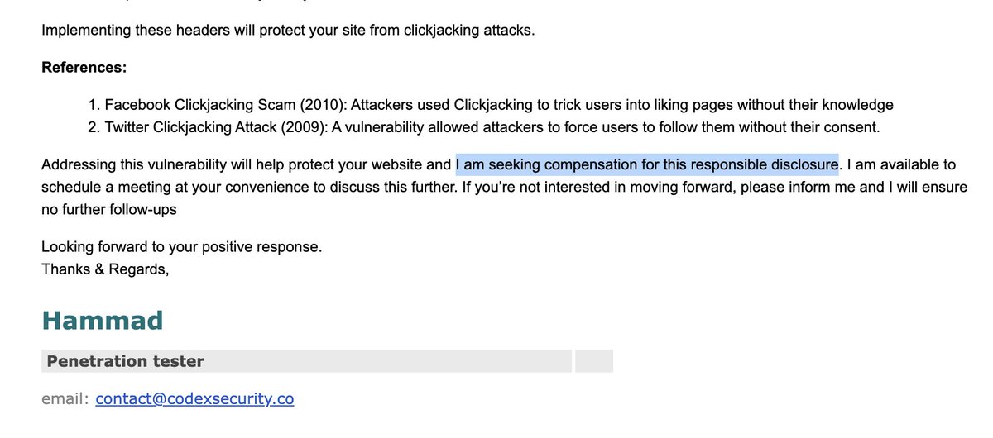Click the References: heading
Image resolution: width=993 pixels, height=438 pixels.
84,67
